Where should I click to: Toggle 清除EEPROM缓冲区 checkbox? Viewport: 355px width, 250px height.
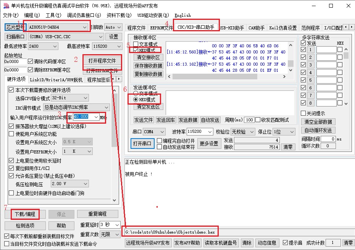tap(30, 70)
